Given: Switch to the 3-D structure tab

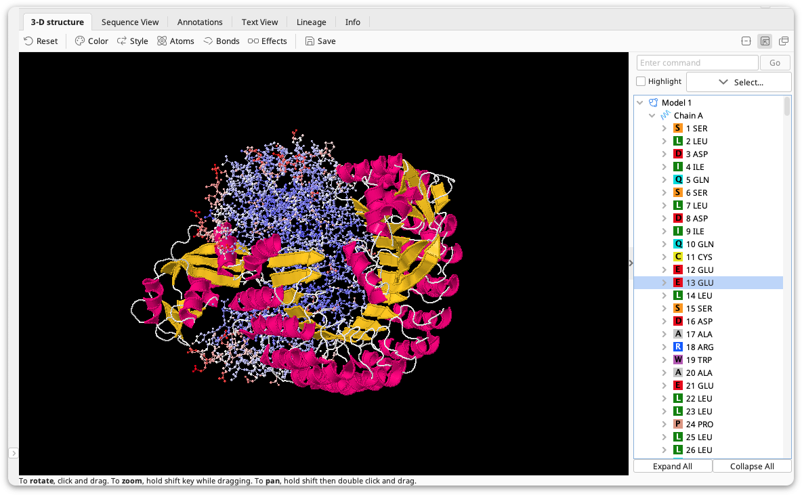Looking at the screenshot, I should (58, 22).
